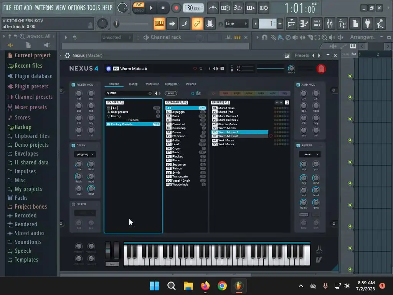Arm the record button

point(176,8)
